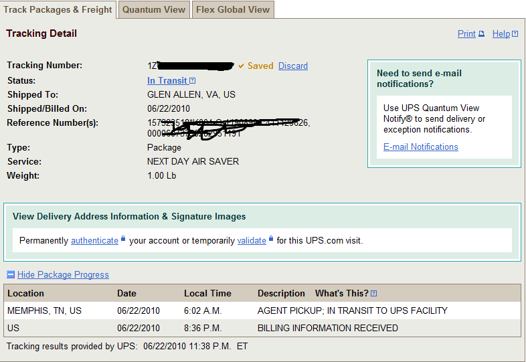This screenshot has width=526, height=362.
Task: Click the What's This? column header
Action: tap(342, 293)
